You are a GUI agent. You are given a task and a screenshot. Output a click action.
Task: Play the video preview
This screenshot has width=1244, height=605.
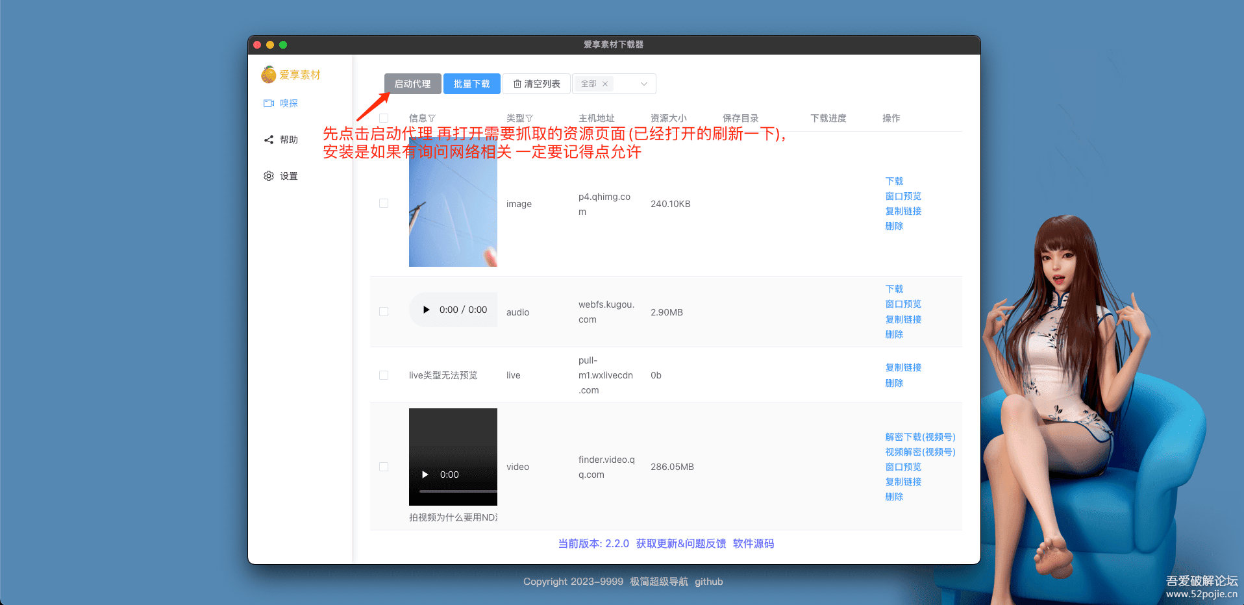425,475
